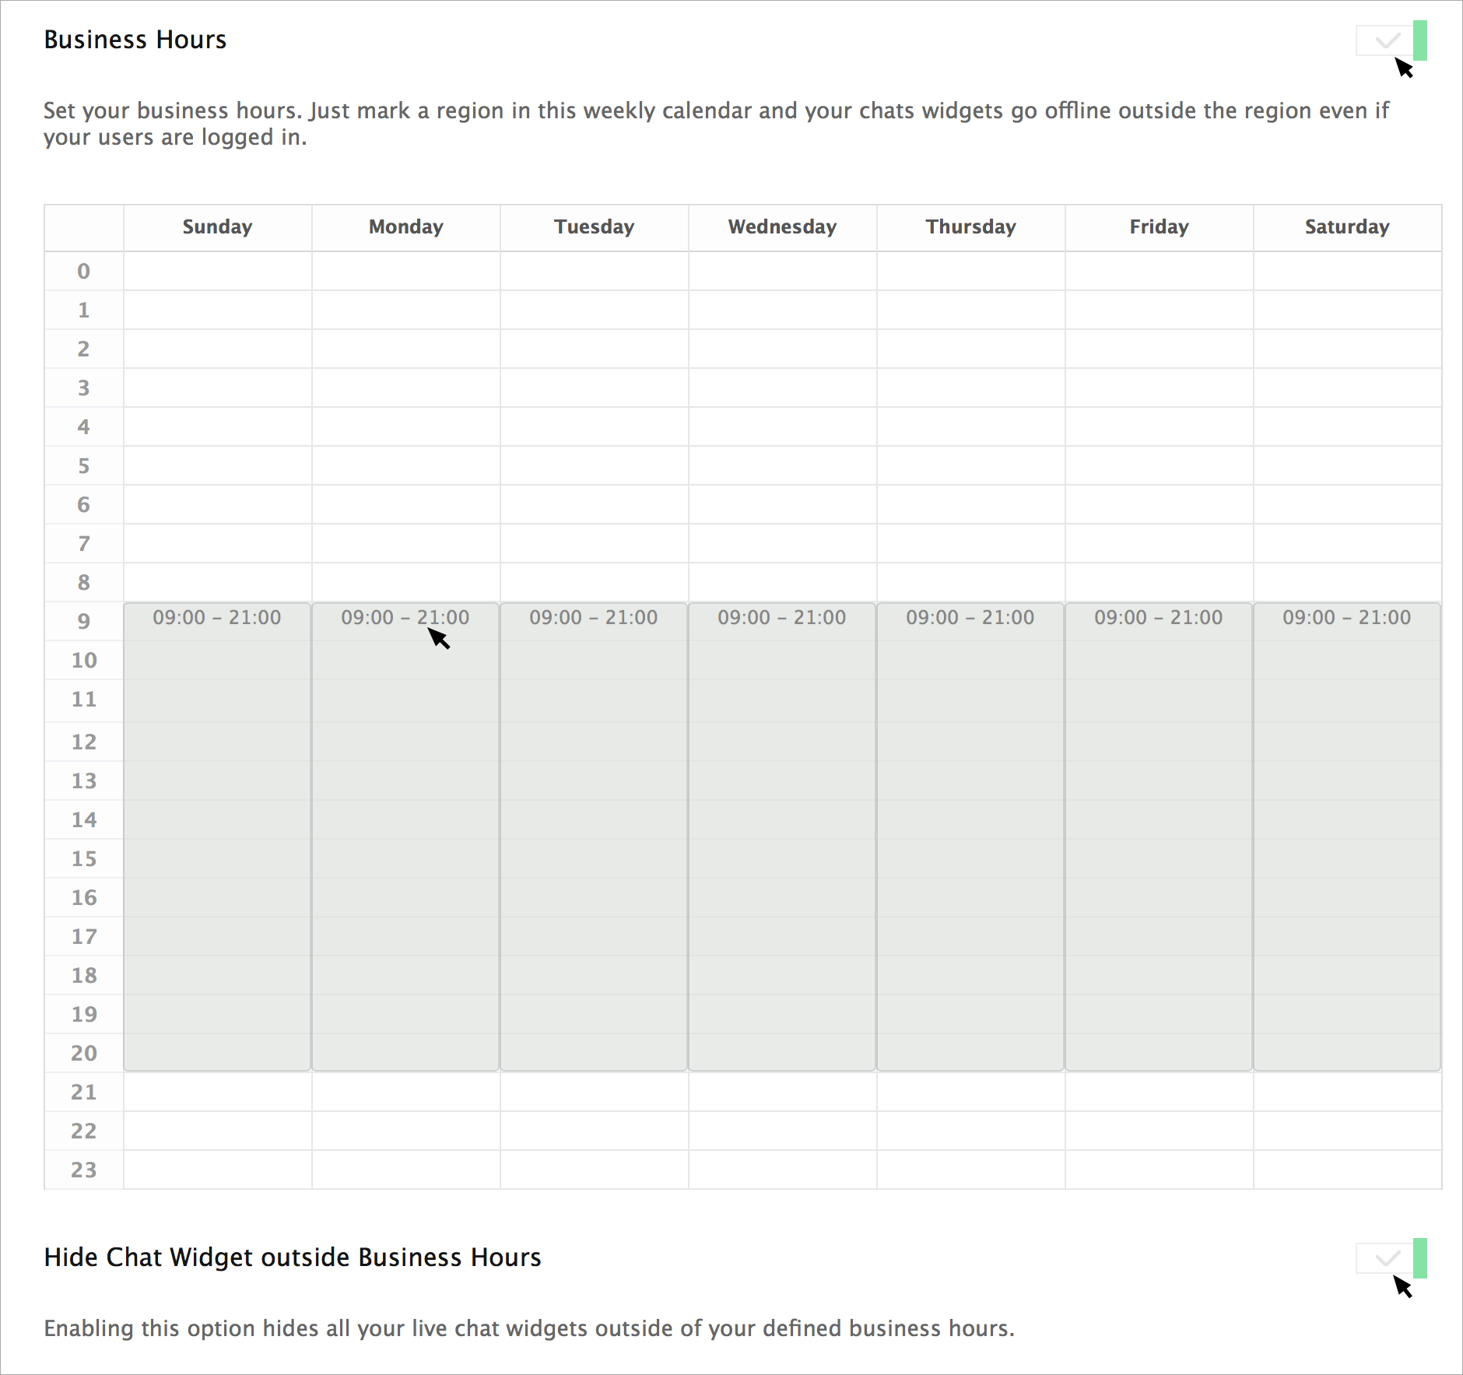Click the Sunday column header
Viewport: 1463px width, 1375px height.
pyautogui.click(x=217, y=227)
